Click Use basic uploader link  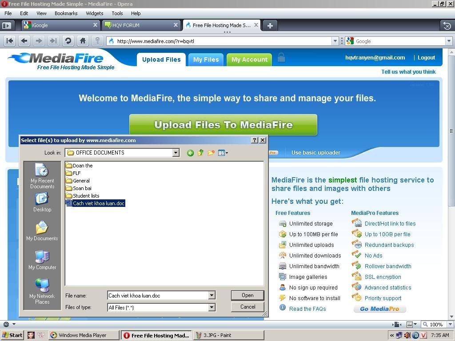[316, 153]
